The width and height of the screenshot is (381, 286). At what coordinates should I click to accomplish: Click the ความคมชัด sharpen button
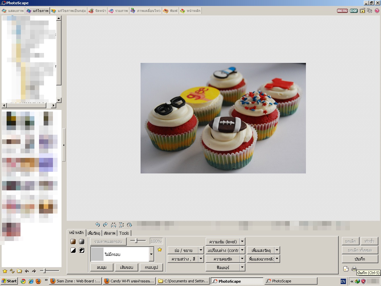coord(223,259)
